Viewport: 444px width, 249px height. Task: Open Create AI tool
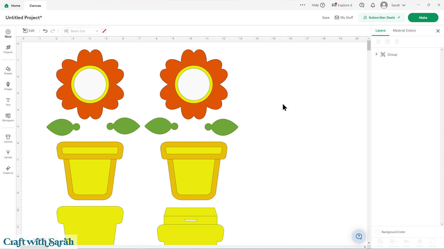point(8,170)
